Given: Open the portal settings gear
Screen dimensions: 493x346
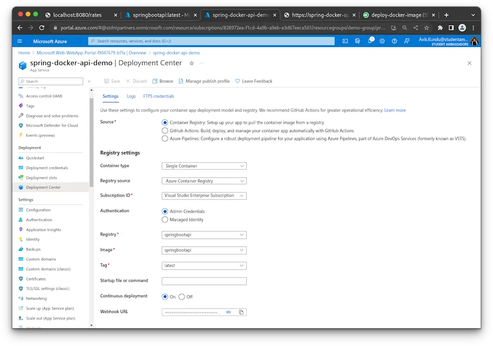Looking at the screenshot, I should (382, 42).
